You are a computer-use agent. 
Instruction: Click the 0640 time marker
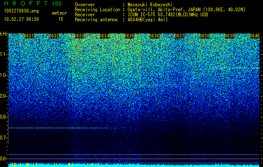click(x=255, y=36)
